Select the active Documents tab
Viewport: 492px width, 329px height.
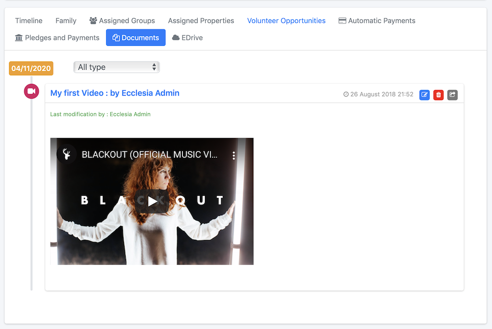(136, 38)
